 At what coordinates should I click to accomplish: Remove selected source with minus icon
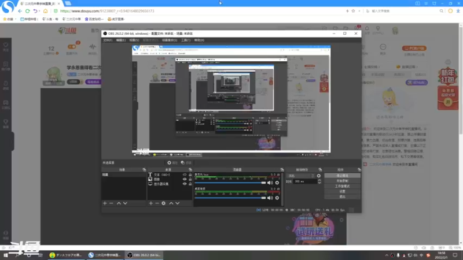coord(157,203)
